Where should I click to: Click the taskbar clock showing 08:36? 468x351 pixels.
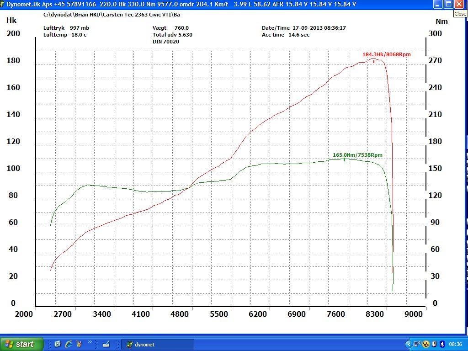(x=455, y=344)
